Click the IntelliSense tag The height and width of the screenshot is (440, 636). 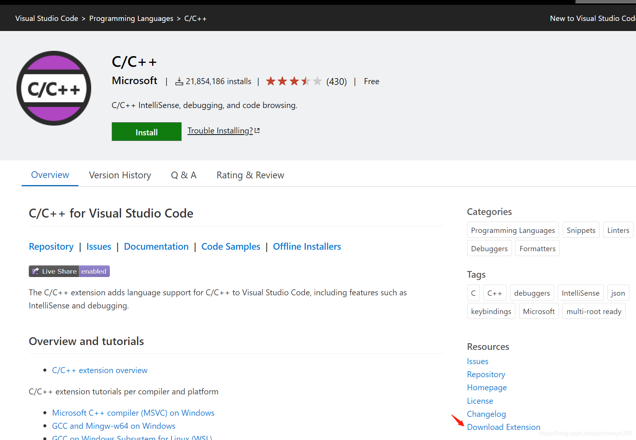(x=580, y=293)
